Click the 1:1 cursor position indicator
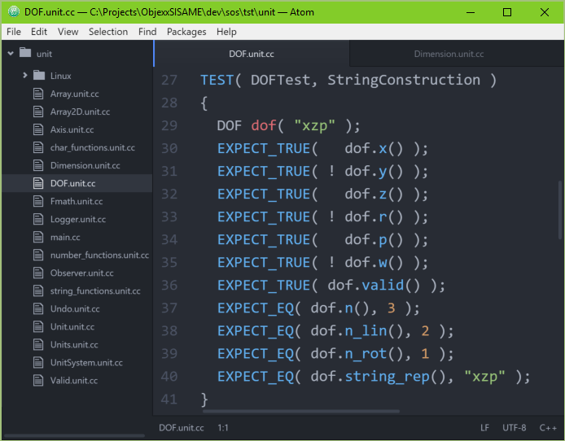This screenshot has height=441, width=565. click(x=223, y=428)
